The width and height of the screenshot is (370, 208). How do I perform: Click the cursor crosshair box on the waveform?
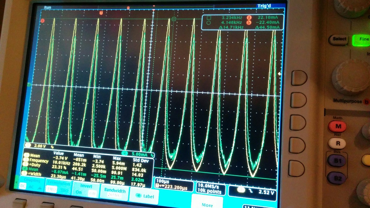pyautogui.click(x=174, y=19)
